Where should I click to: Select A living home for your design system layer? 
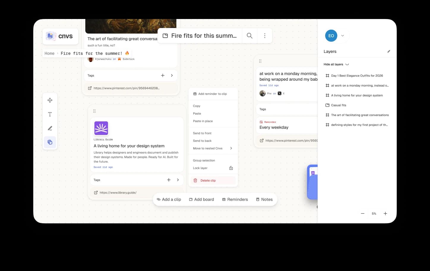[x=354, y=95]
